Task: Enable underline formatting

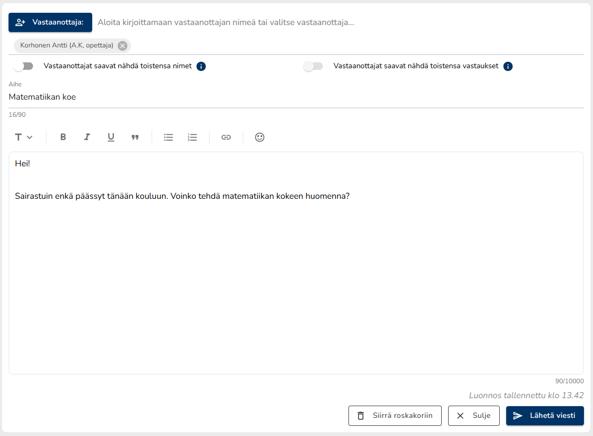Action: point(111,137)
